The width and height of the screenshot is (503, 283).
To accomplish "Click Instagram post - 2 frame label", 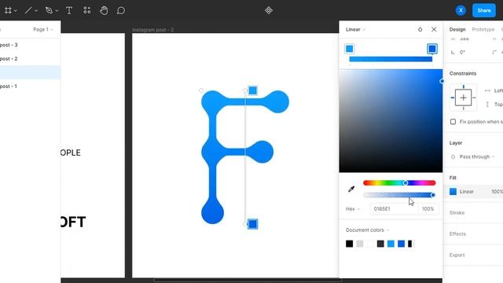I will coord(153,30).
